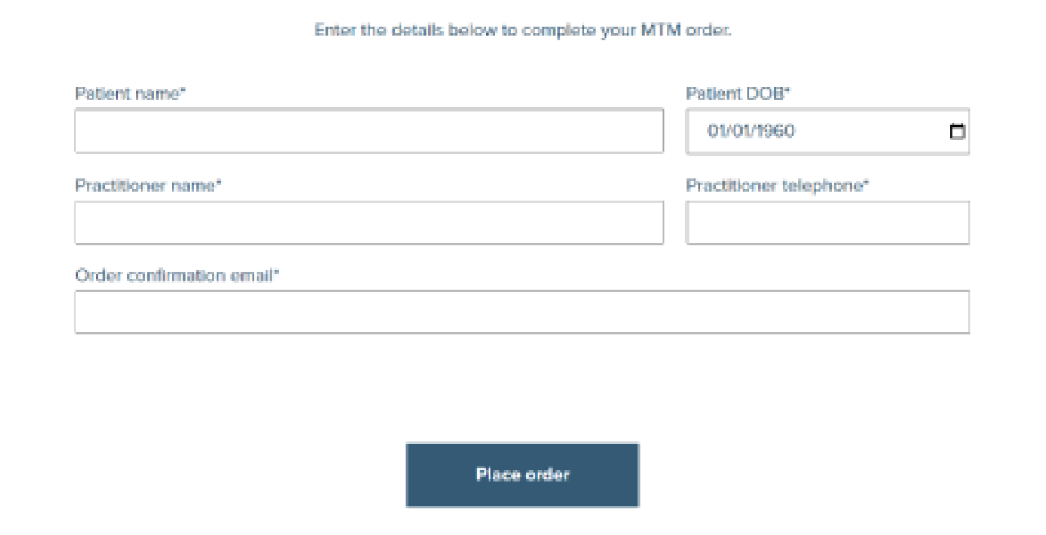This screenshot has width=1046, height=535.
Task: Focus the Patient name text box
Action: pyautogui.click(x=369, y=132)
